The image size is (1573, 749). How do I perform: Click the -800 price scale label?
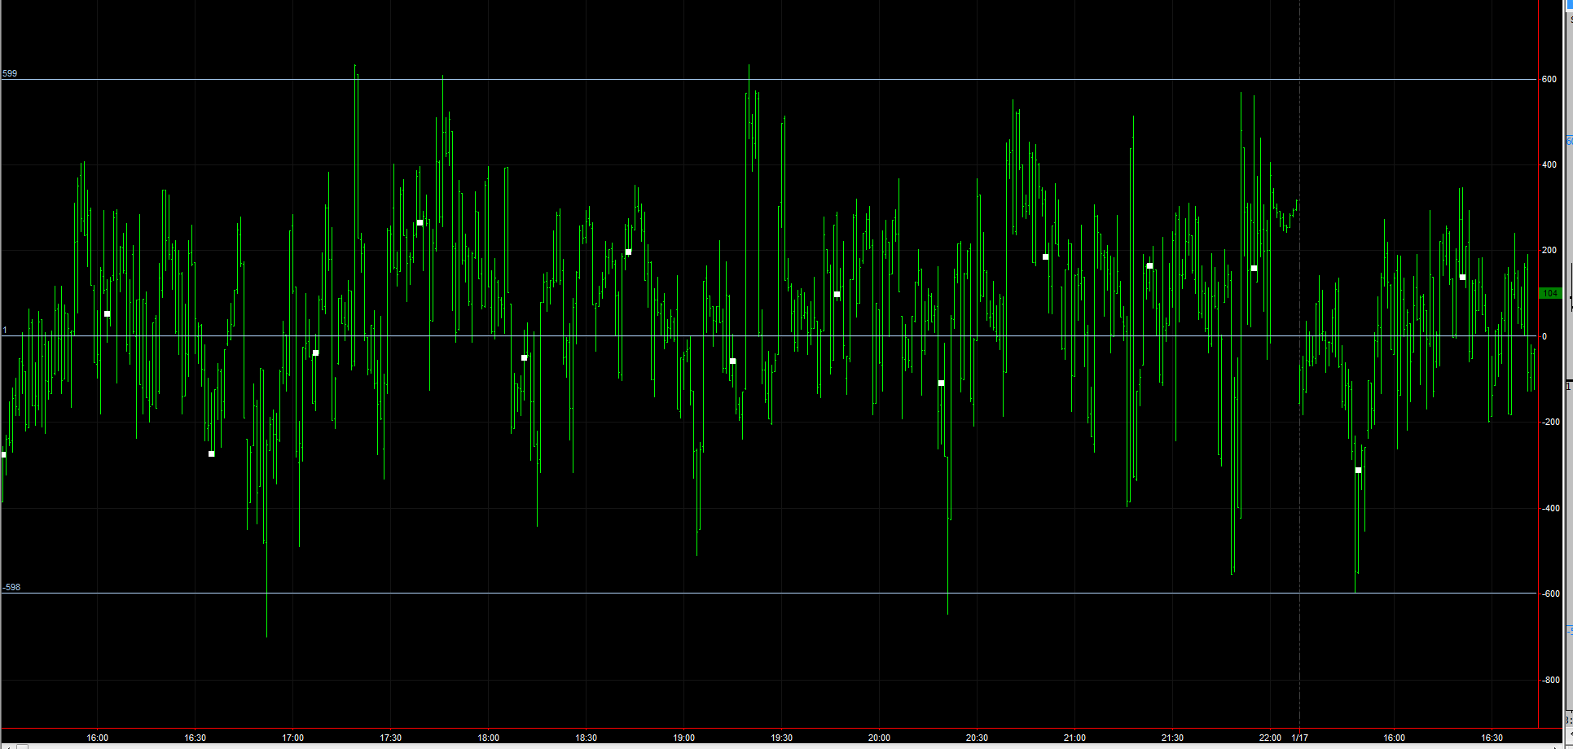[1550, 680]
